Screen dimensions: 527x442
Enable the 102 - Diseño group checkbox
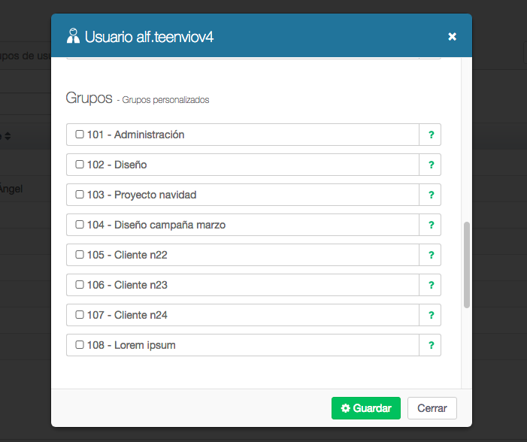click(x=80, y=165)
